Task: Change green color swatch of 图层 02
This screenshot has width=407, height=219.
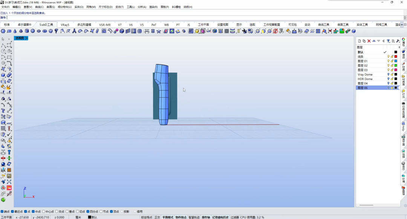Action: (396, 65)
